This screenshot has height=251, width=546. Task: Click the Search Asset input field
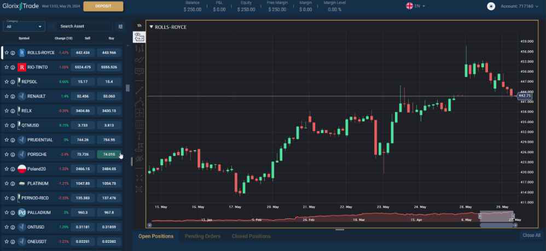[79, 26]
